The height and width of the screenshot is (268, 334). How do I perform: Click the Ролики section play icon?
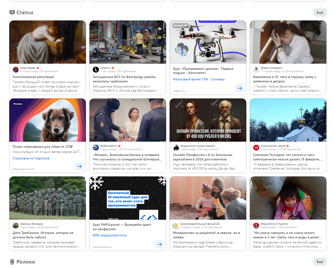[x=12, y=262]
